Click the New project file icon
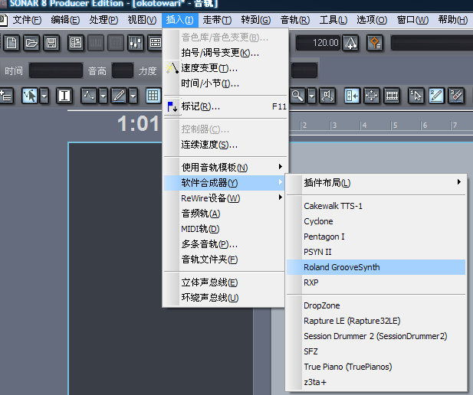 (11, 43)
